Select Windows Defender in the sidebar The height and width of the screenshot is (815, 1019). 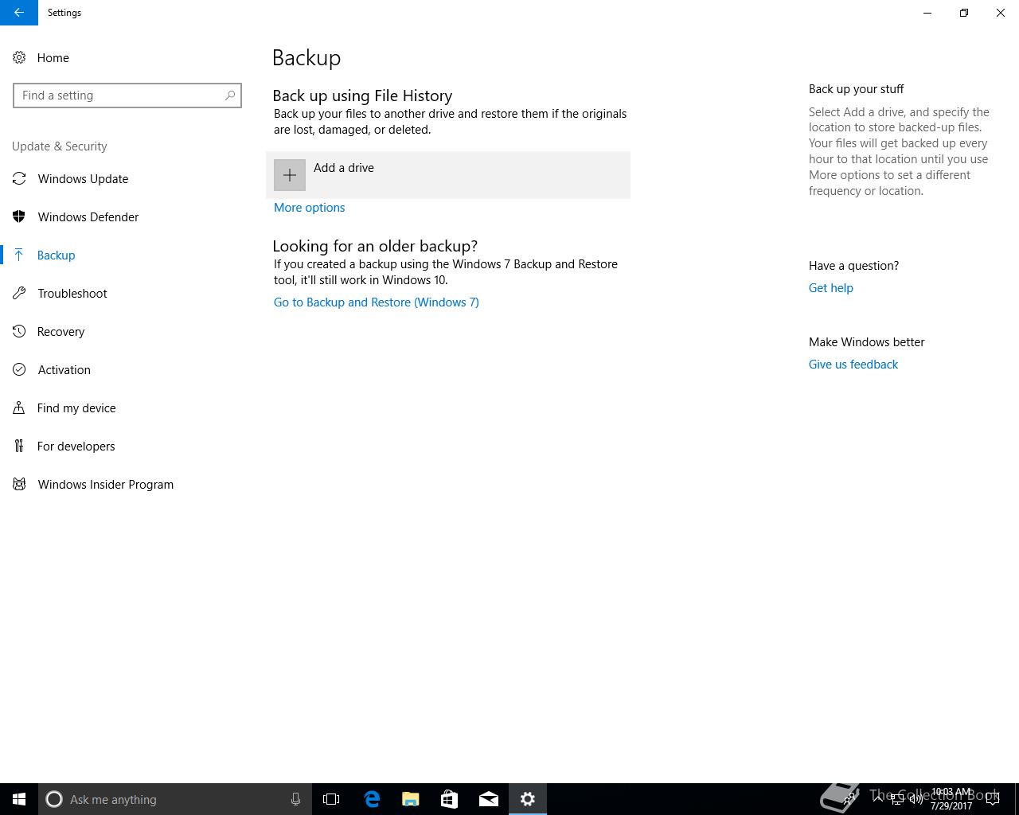[x=127, y=216]
